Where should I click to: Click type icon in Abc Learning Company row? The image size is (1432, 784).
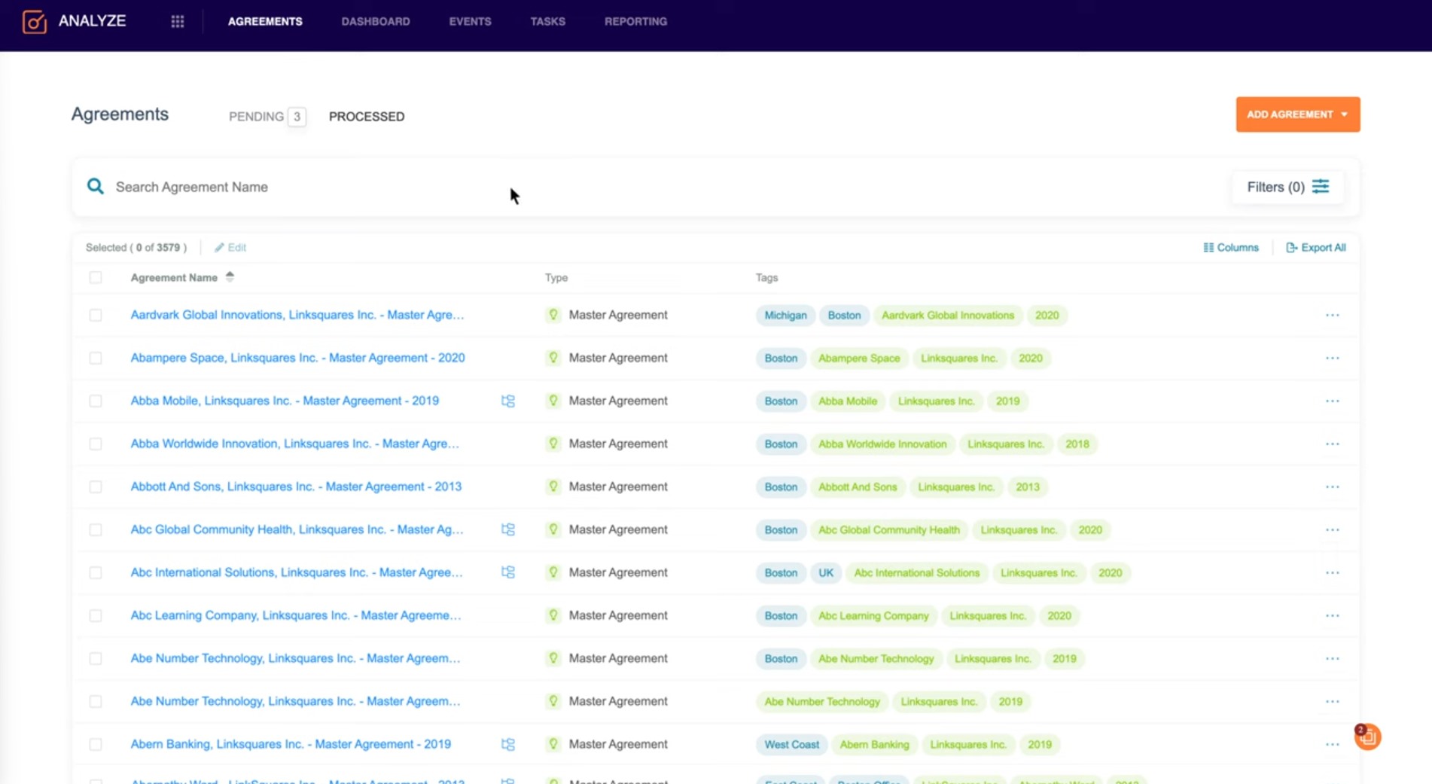tap(553, 615)
